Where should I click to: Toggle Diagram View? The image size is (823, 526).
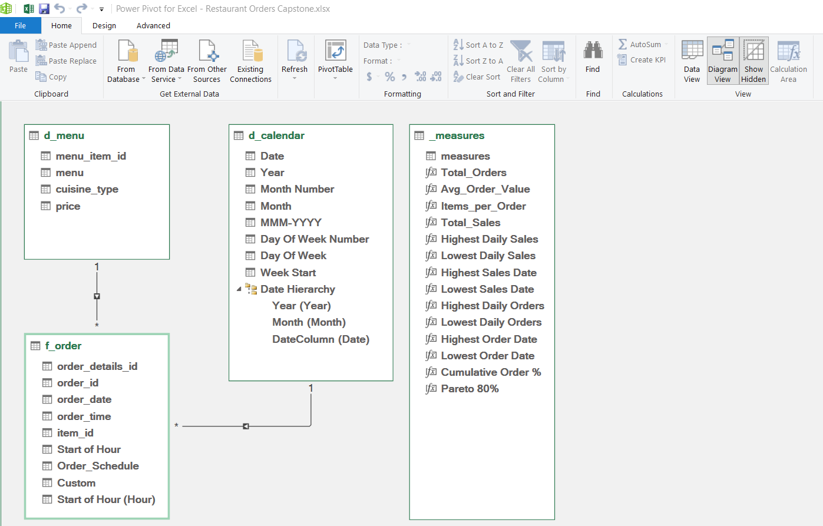pyautogui.click(x=723, y=61)
